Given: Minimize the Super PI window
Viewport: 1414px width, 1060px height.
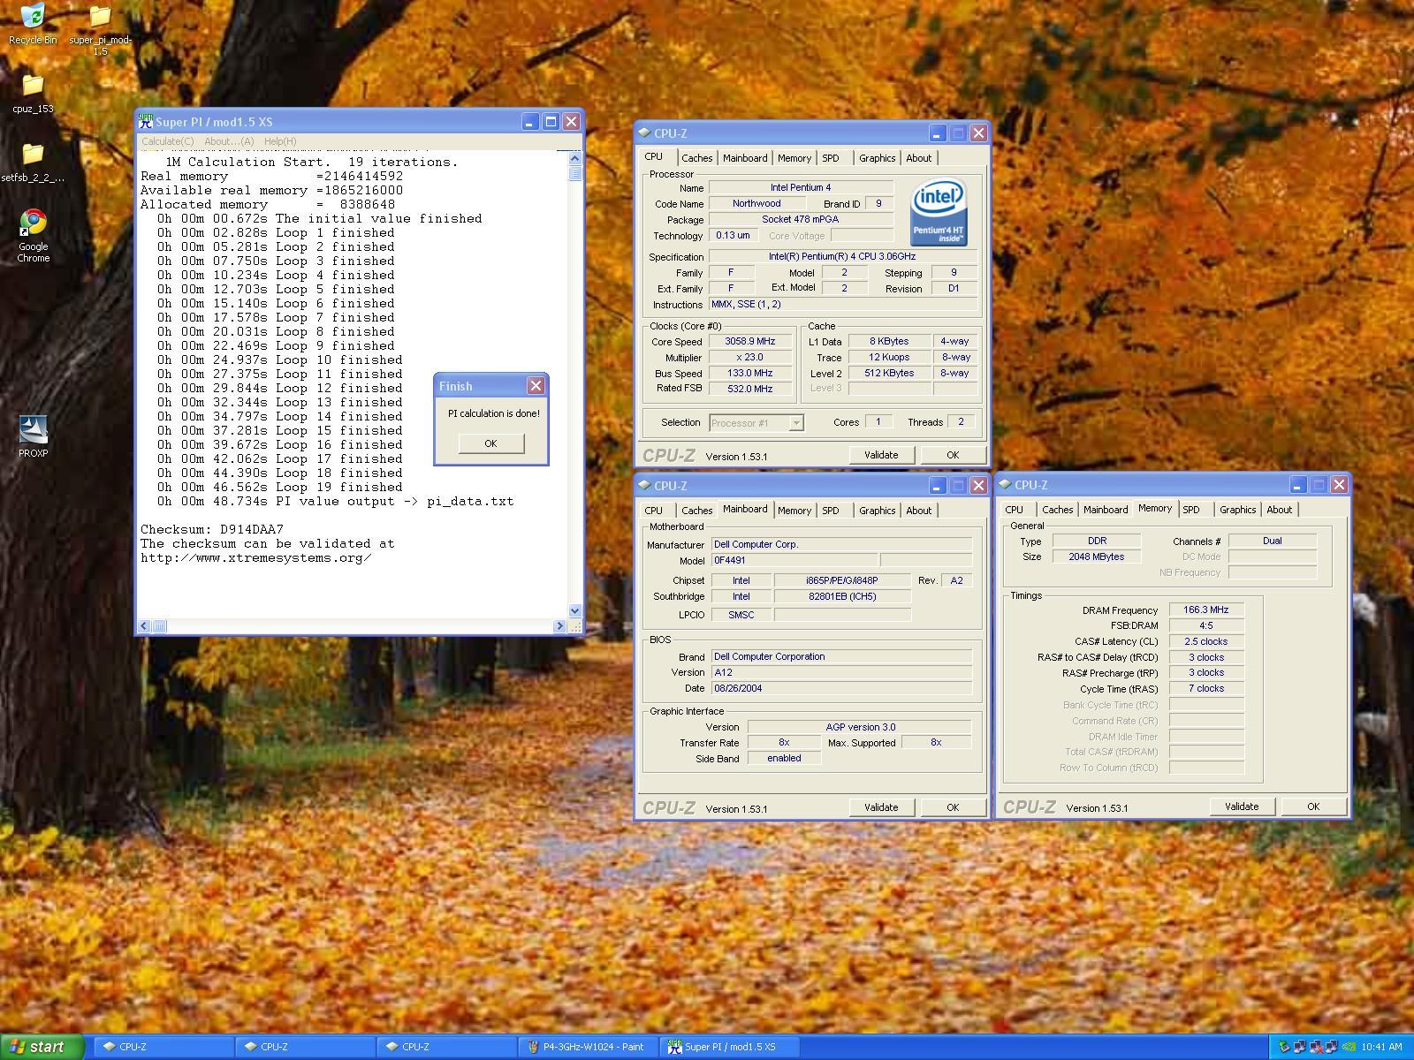Looking at the screenshot, I should pos(529,122).
